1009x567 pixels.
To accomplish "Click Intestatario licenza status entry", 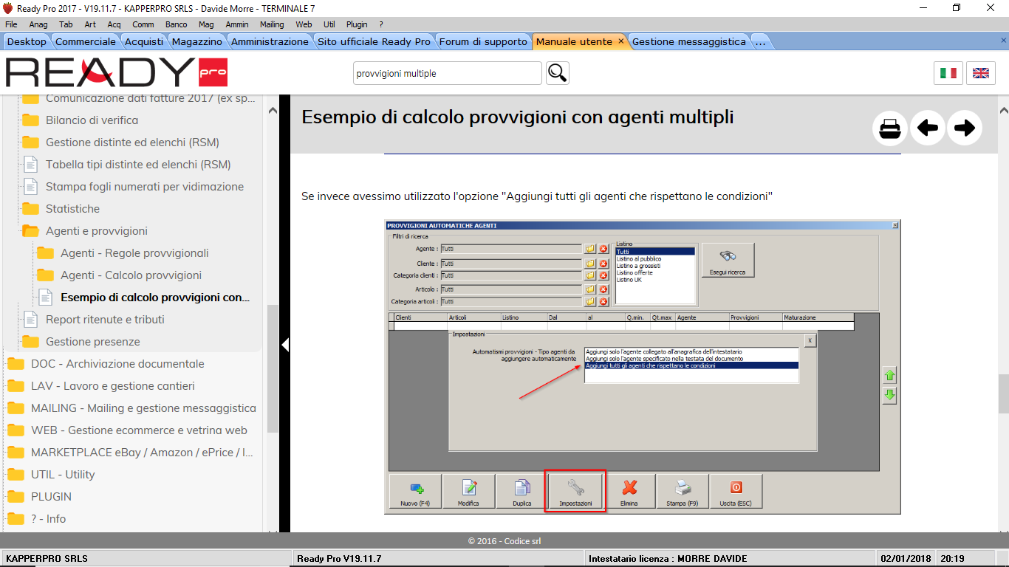I will coord(668,558).
